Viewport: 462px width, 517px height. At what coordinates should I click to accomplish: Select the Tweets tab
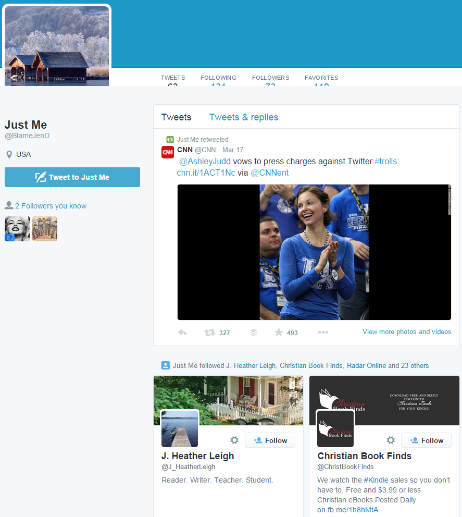click(176, 117)
